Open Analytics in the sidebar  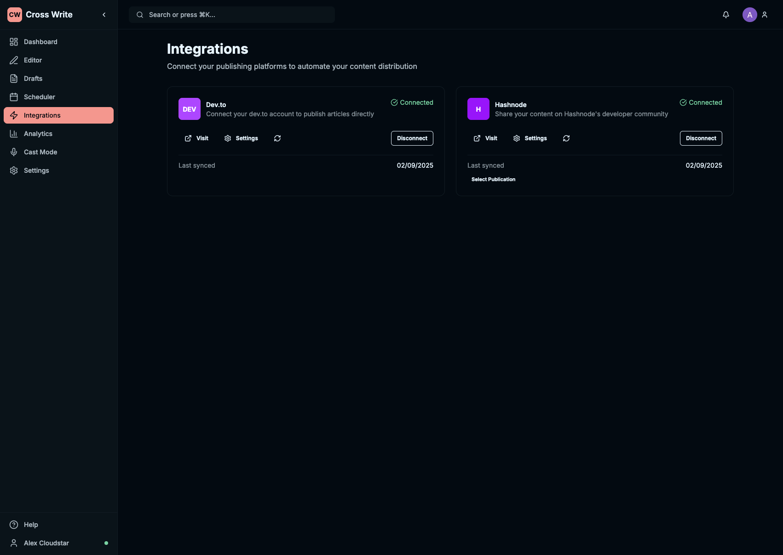[x=38, y=134]
